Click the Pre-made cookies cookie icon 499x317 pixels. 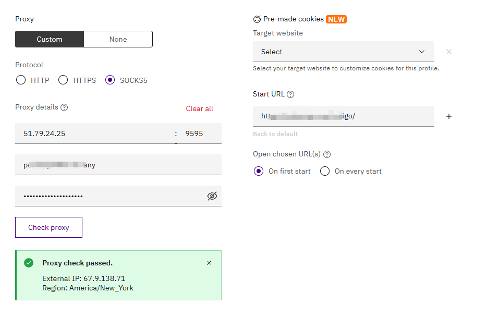(x=257, y=19)
